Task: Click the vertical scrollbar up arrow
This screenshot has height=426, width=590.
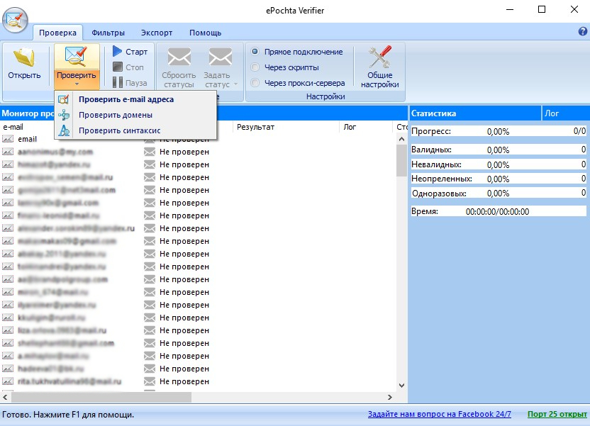Action: coord(401,139)
